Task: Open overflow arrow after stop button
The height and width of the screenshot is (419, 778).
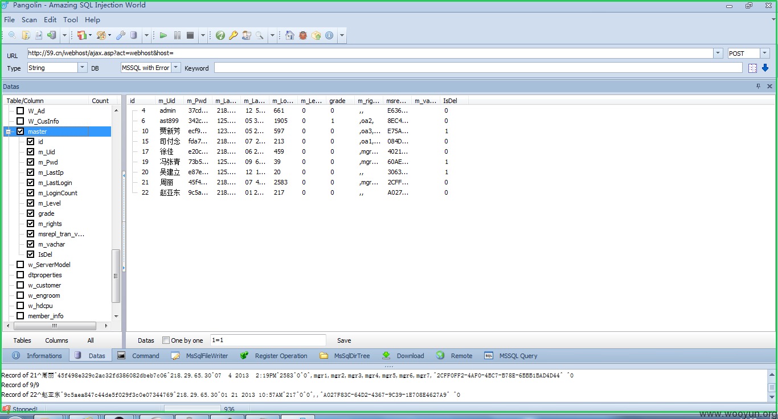Action: point(203,35)
